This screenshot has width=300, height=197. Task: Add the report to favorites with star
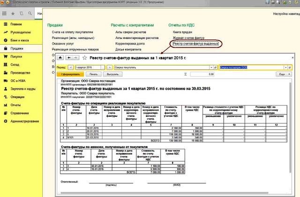click(84, 58)
